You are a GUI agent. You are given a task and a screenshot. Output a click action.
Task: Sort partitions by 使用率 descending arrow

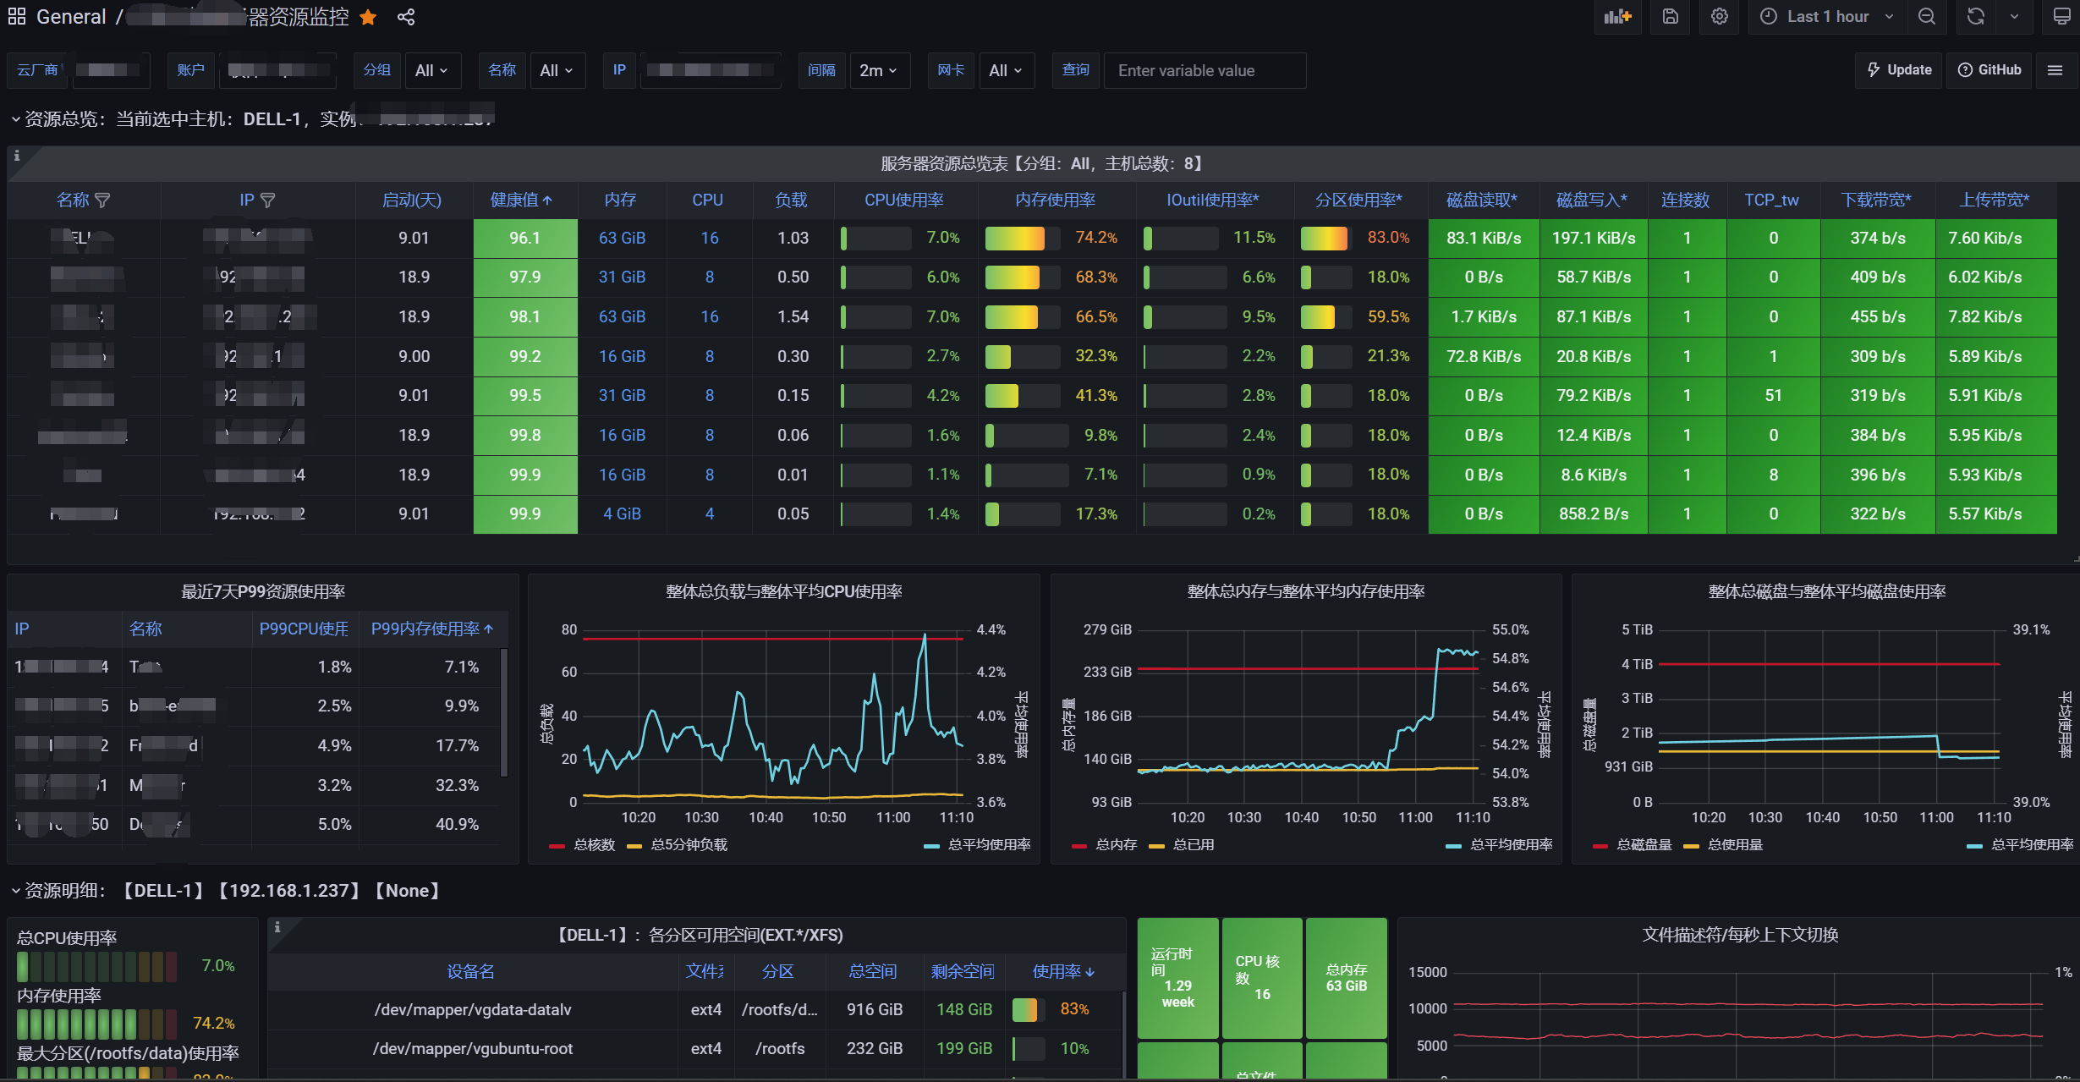coord(1090,972)
